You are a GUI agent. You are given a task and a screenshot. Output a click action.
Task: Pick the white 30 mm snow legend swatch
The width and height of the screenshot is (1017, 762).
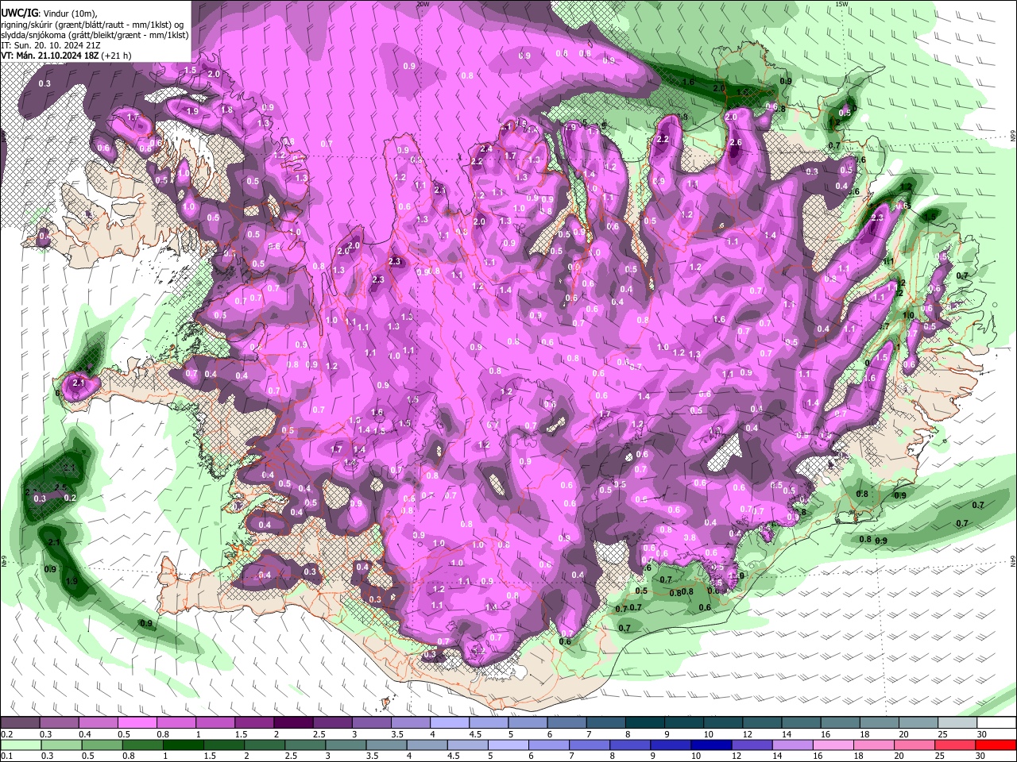pyautogui.click(x=996, y=723)
